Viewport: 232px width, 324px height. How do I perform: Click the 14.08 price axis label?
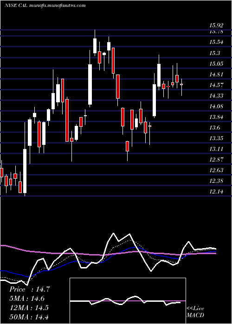click(x=216, y=106)
